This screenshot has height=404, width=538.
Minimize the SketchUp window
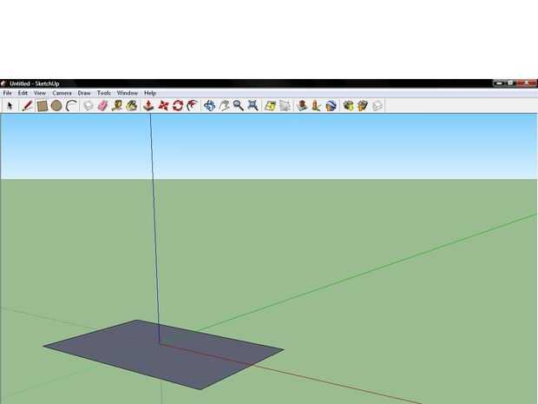pos(499,83)
